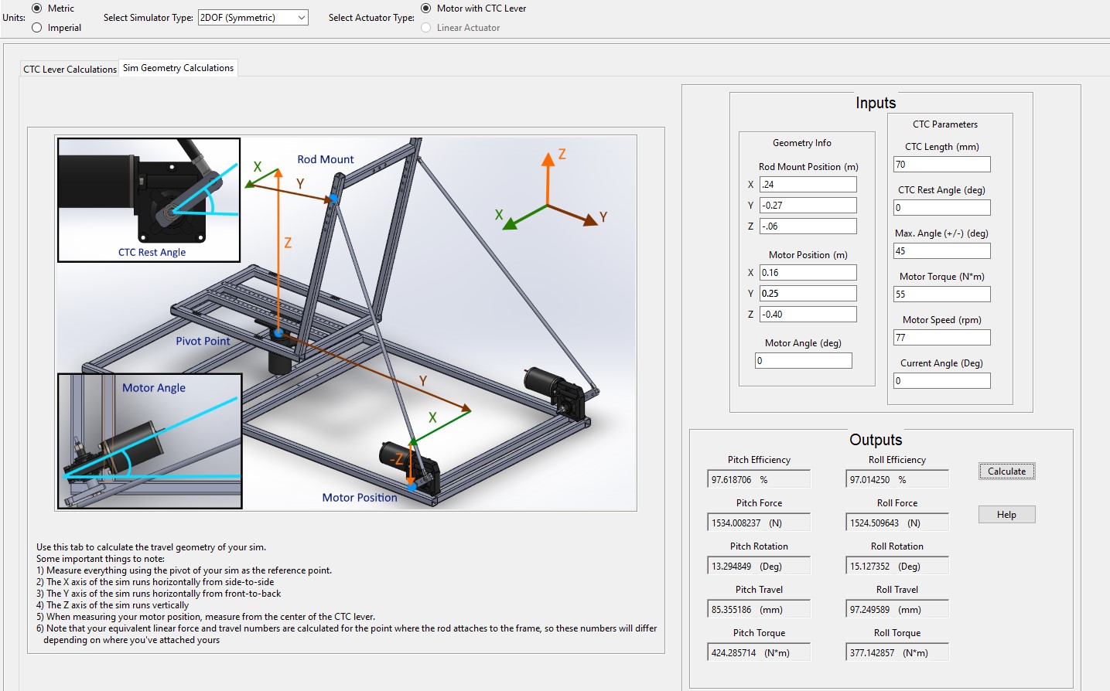Click the Geometry Info label

tap(802, 143)
